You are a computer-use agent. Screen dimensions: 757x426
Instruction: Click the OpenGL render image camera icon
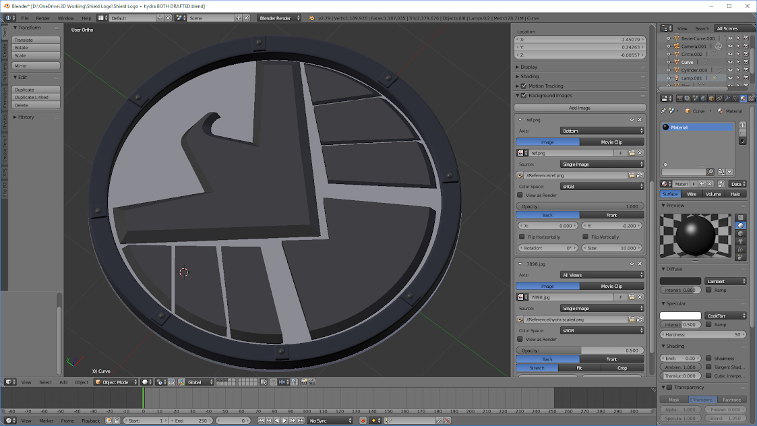[x=303, y=382]
